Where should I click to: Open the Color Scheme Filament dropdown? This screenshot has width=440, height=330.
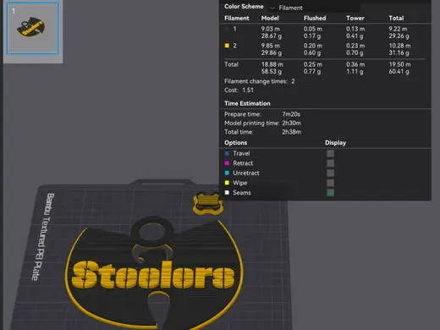point(315,8)
